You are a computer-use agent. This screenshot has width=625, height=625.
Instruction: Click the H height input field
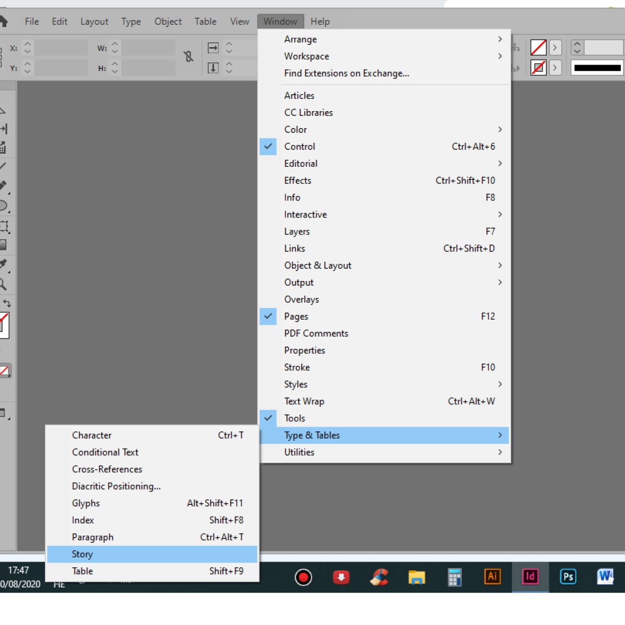pos(148,68)
